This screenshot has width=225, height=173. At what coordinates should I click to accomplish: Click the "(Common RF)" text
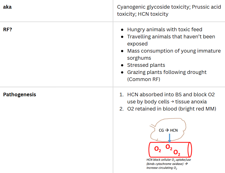coord(143,79)
